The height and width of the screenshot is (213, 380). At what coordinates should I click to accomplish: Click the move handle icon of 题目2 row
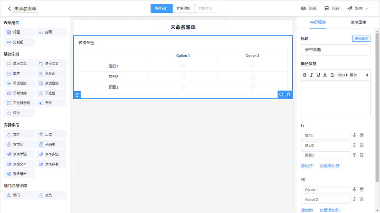tap(354, 145)
